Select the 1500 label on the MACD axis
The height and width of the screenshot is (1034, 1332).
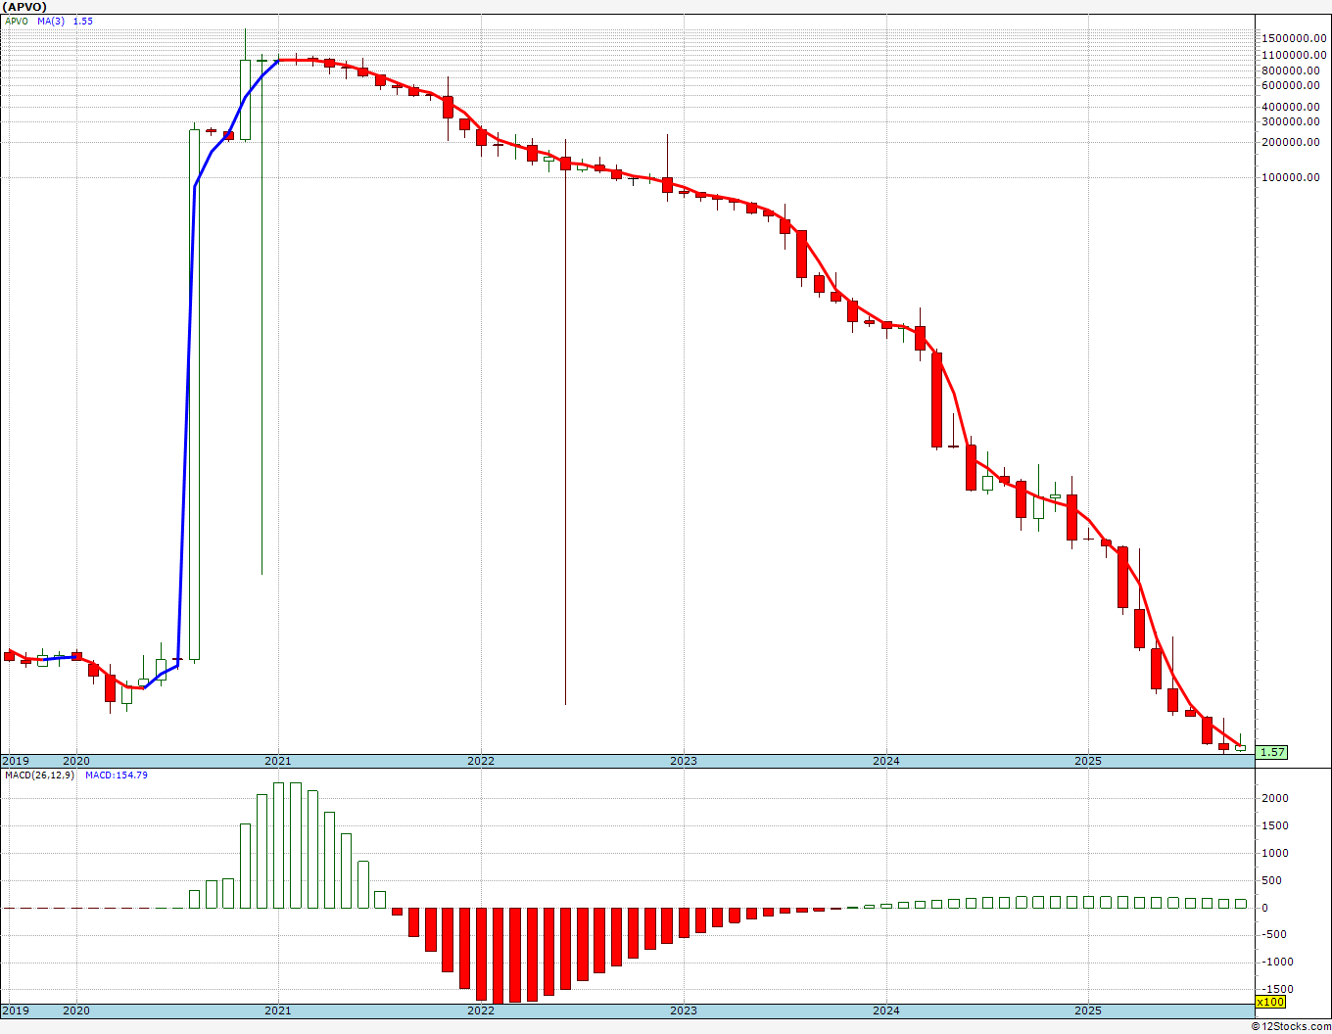tap(1273, 825)
